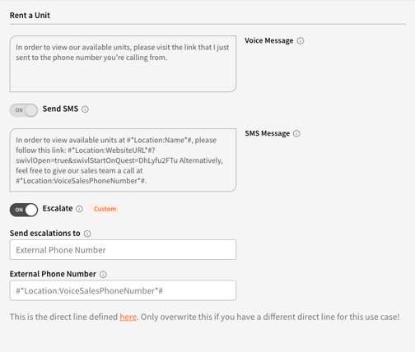The image size is (415, 352).
Task: Click the Send escalations to label
Action: (x=45, y=234)
